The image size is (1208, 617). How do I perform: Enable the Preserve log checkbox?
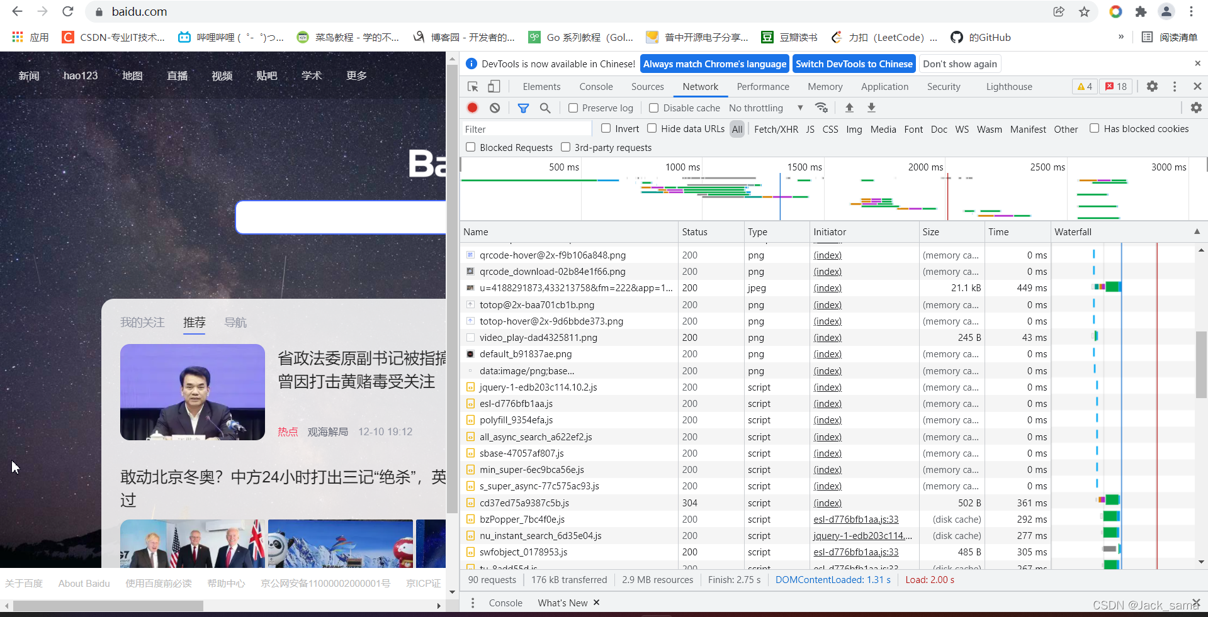pos(573,108)
